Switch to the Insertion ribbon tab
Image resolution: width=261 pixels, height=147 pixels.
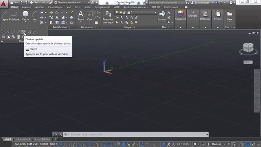tap(27, 7)
